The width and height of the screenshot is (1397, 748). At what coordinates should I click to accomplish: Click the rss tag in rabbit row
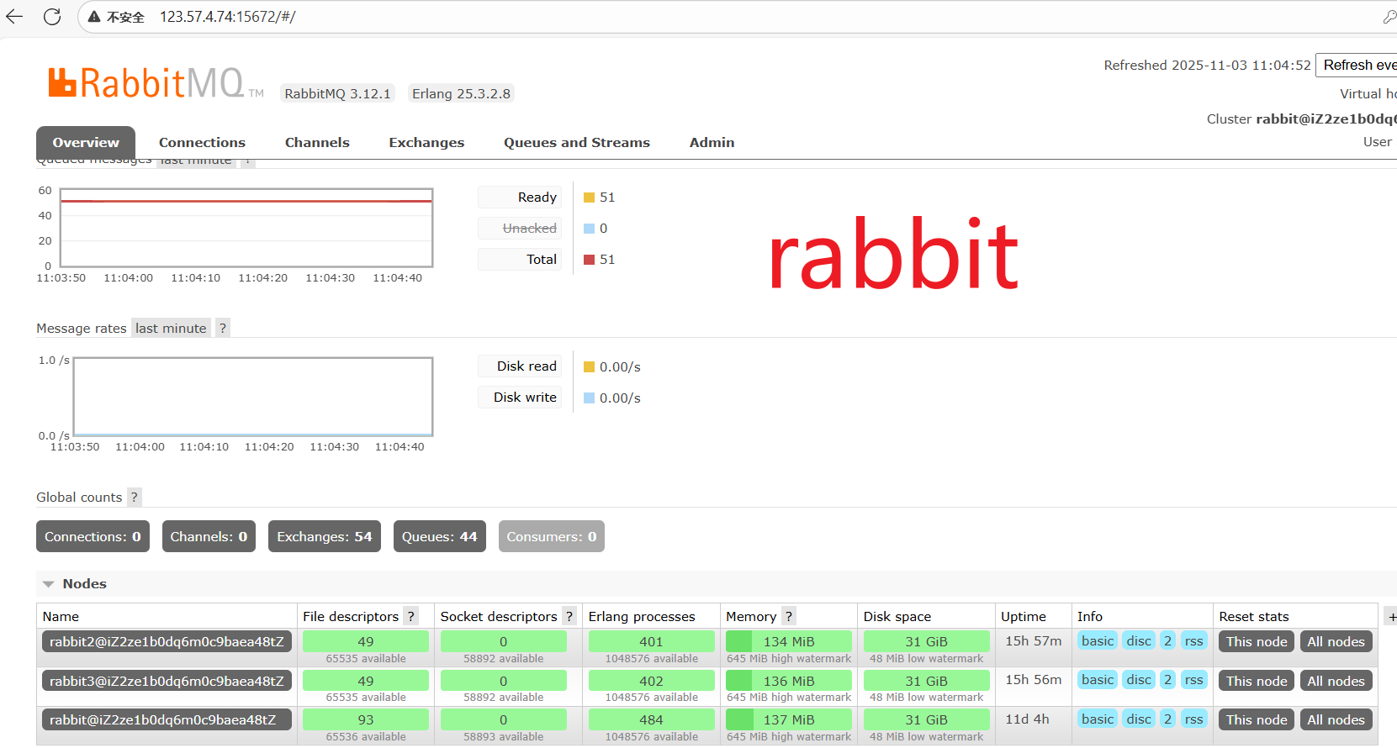click(x=1193, y=719)
